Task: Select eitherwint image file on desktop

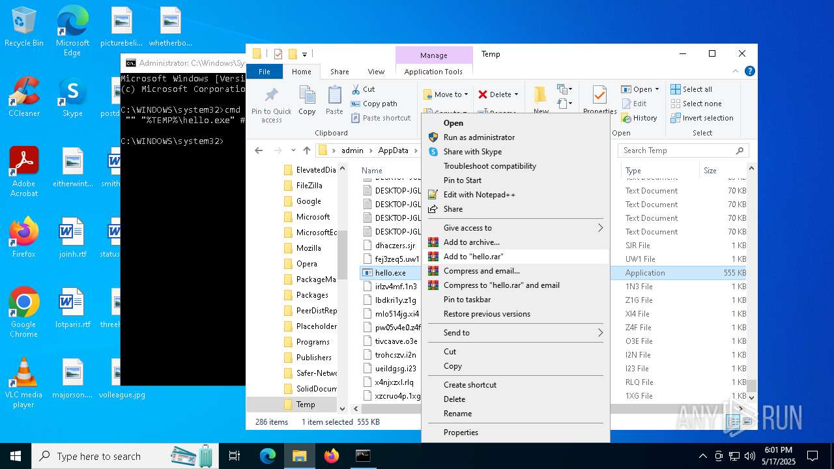Action: (72, 168)
